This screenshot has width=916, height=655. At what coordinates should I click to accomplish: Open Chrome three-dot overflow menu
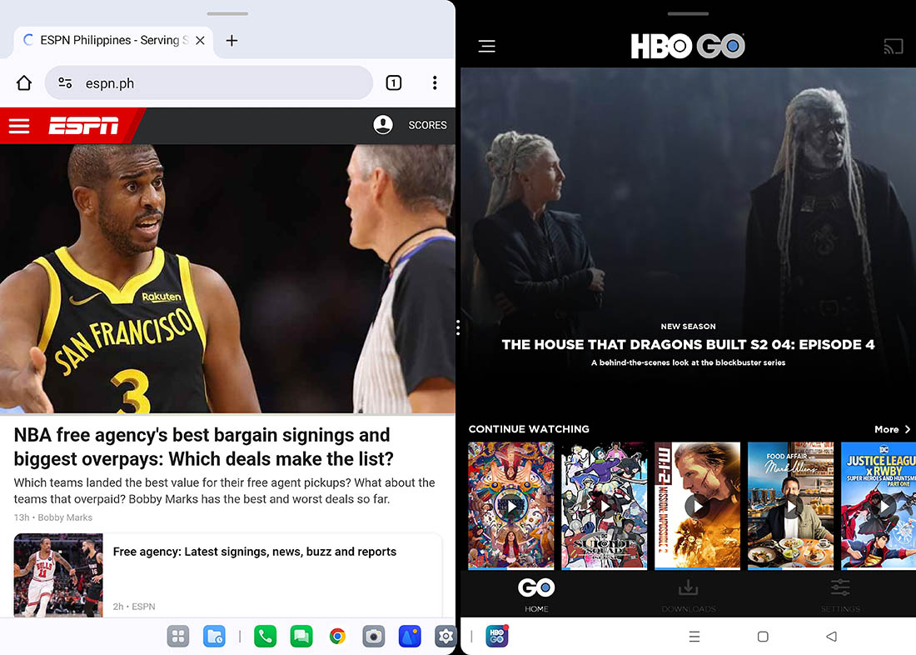[435, 82]
